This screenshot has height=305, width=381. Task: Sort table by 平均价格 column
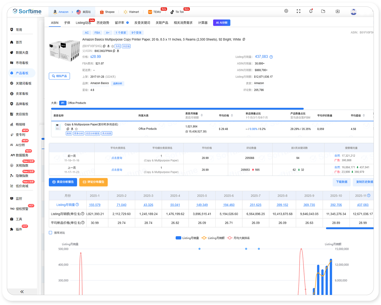pos(232,115)
